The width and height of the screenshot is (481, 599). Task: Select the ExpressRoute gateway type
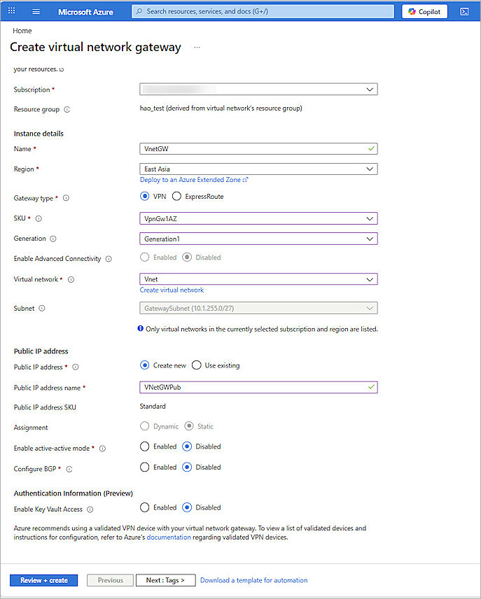[x=177, y=196]
